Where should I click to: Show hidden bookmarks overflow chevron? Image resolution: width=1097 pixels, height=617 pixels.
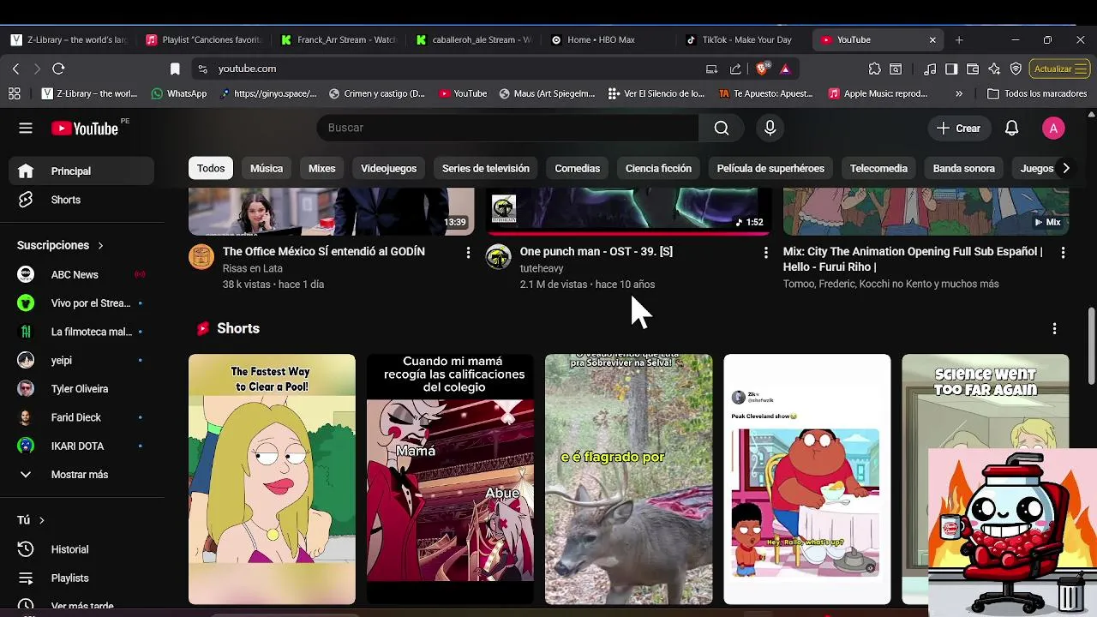(x=958, y=93)
